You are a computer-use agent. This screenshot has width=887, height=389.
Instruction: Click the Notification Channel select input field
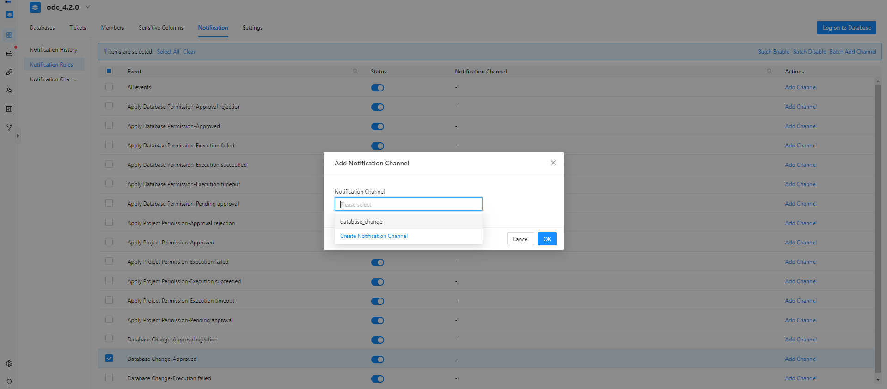[x=408, y=204]
